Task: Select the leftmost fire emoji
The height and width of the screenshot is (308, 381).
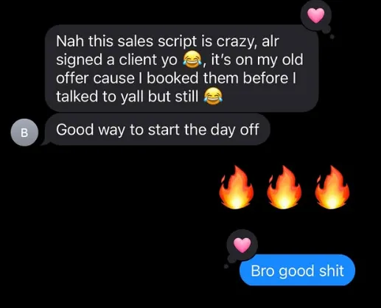Action: (237, 187)
